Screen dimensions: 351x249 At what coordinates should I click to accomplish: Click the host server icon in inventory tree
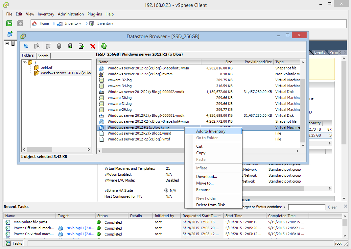pyautogui.click(x=13, y=43)
